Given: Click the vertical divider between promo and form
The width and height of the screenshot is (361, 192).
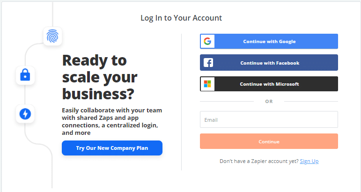Looking at the screenshot, I should tap(182, 101).
